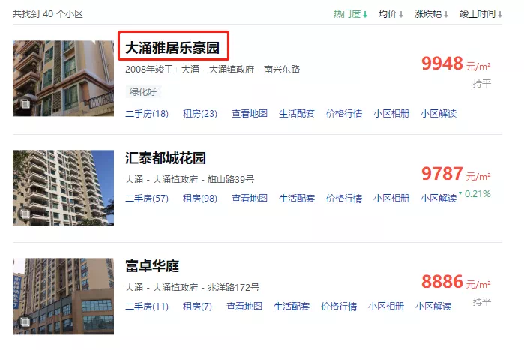The image size is (524, 350).
Task: Open 查看地图 for 富卓华庭
Action: pos(244,307)
